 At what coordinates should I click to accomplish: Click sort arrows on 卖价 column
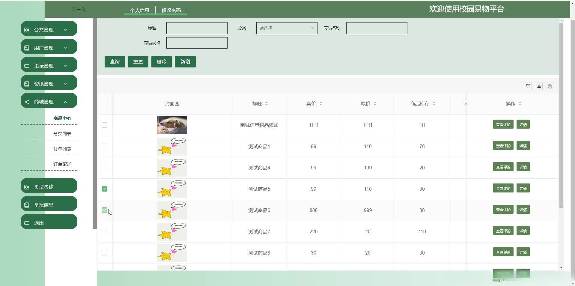tap(320, 103)
